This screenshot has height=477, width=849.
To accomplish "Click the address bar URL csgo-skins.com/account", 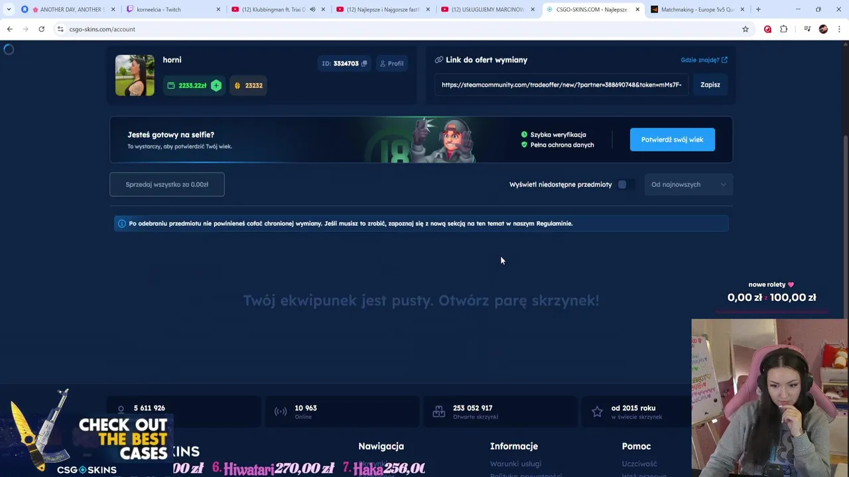I will coord(102,29).
